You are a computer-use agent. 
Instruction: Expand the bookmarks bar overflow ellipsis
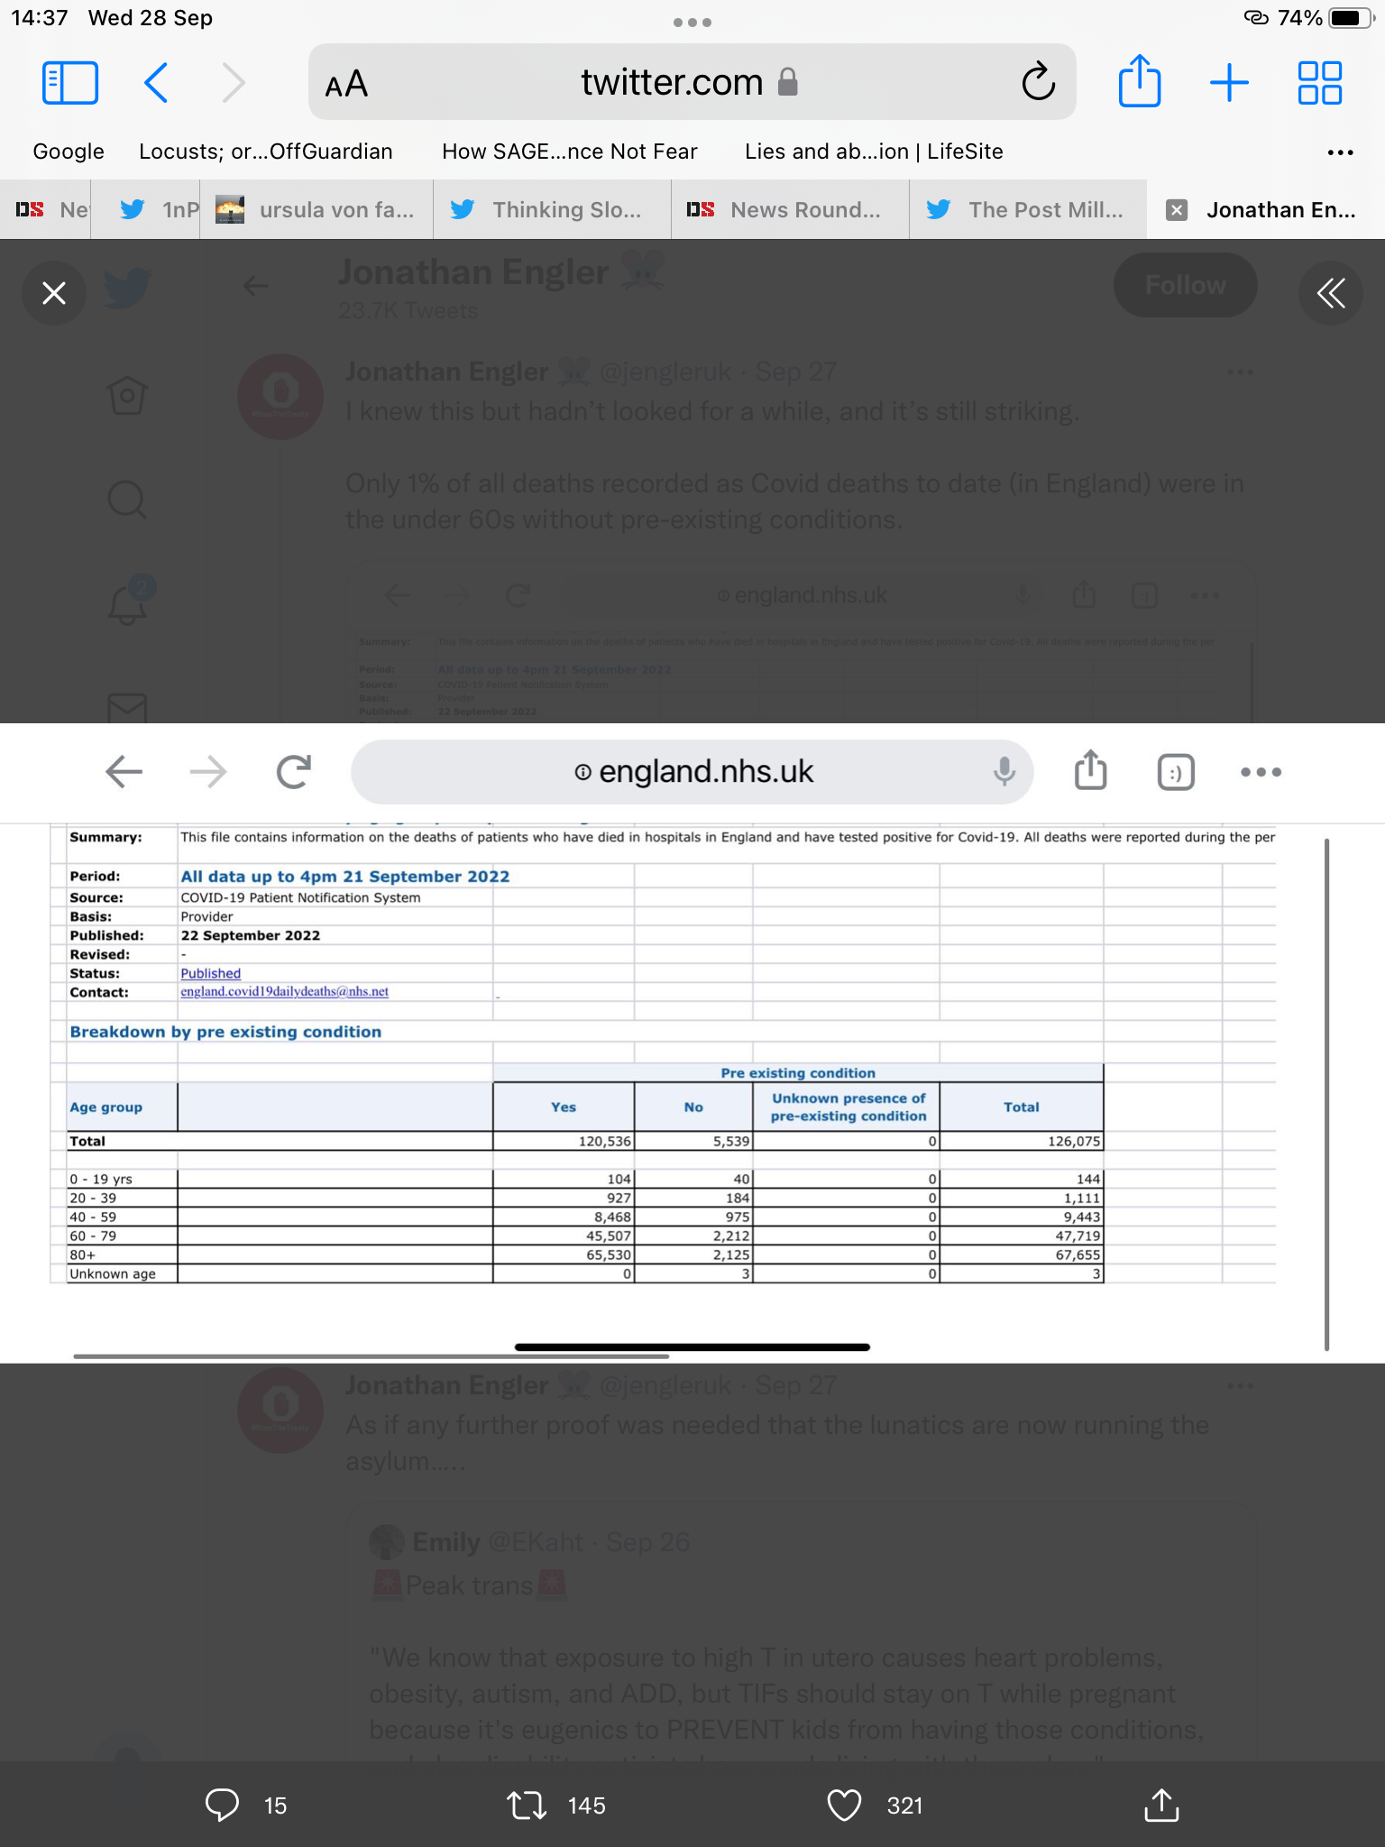coord(1340,152)
